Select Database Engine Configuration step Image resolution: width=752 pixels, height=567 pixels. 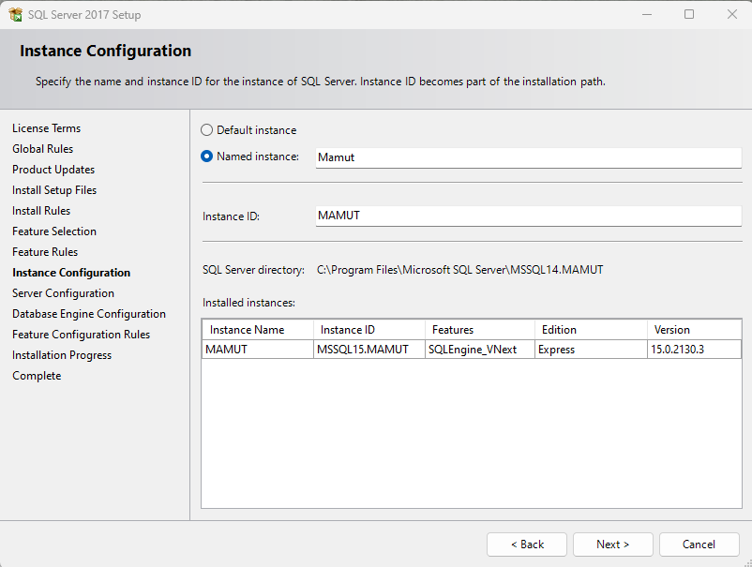89,314
